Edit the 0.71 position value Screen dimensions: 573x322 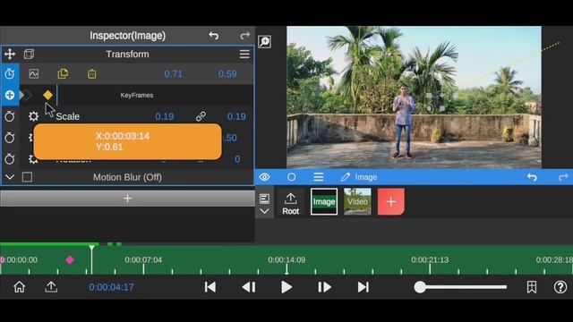point(173,74)
